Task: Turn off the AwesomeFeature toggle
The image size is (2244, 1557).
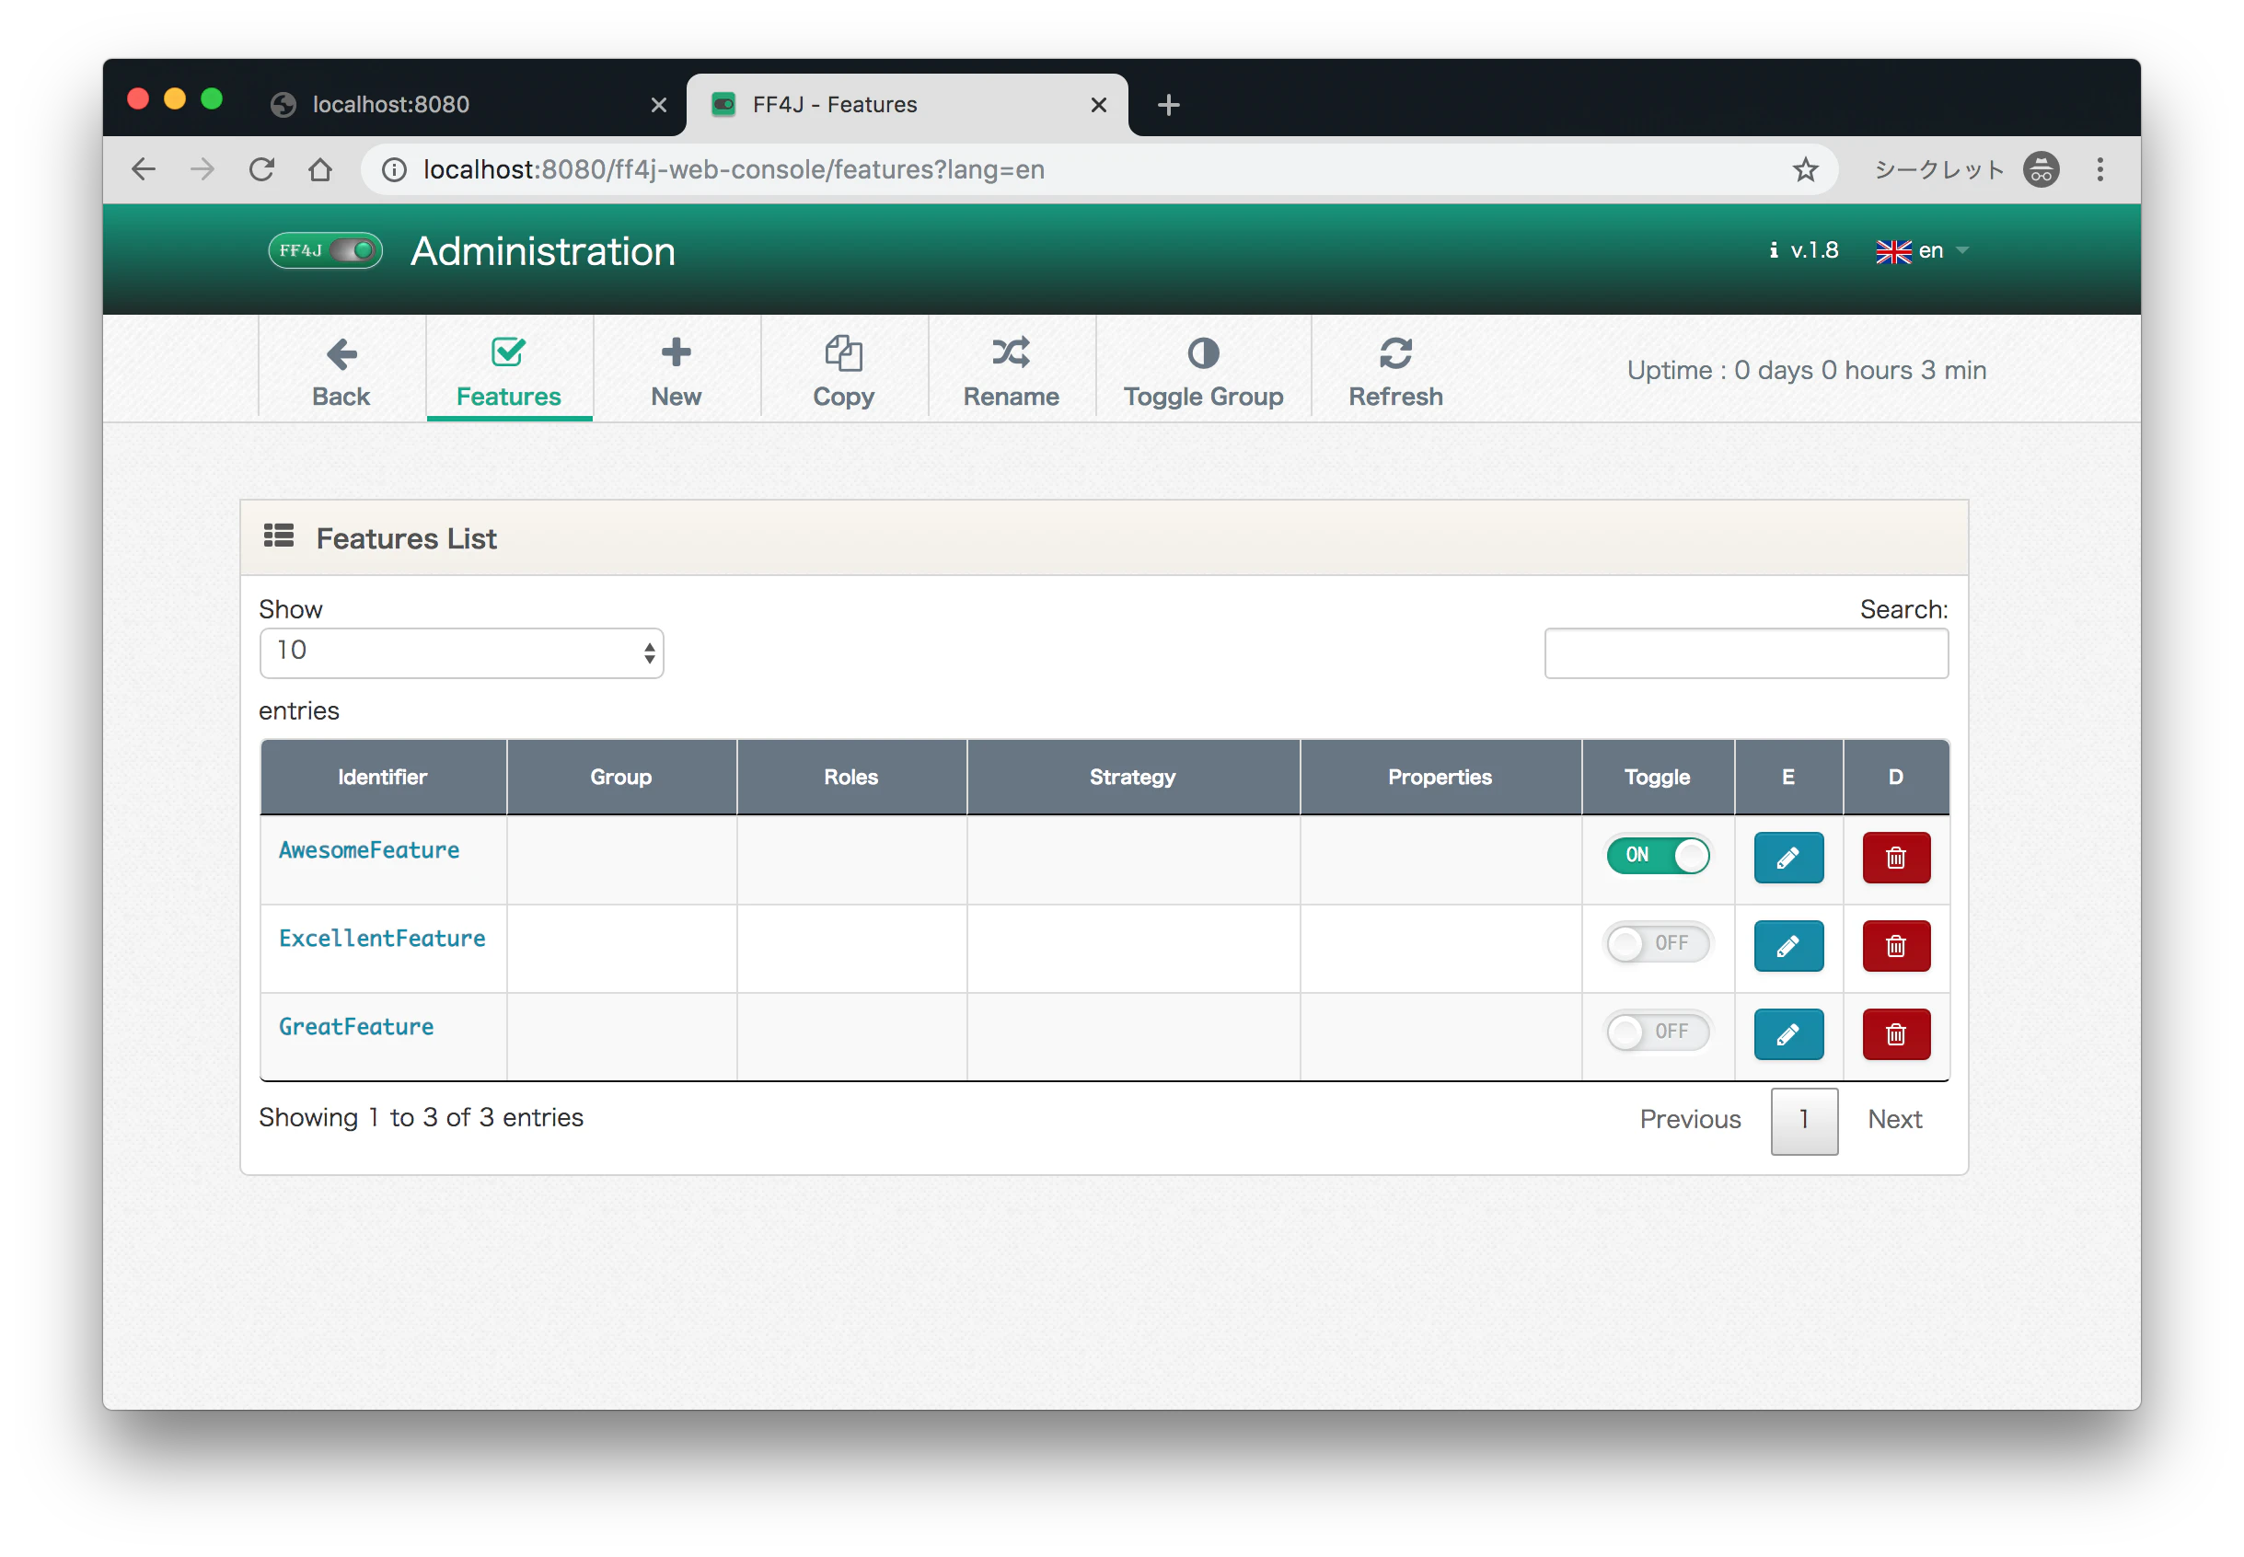Action: click(1657, 855)
